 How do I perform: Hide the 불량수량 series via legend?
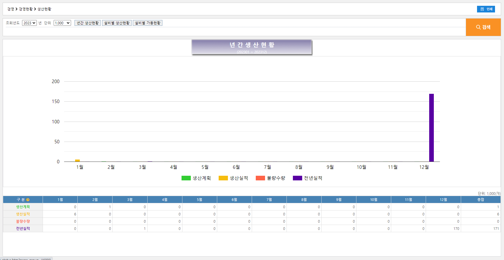pyautogui.click(x=270, y=178)
